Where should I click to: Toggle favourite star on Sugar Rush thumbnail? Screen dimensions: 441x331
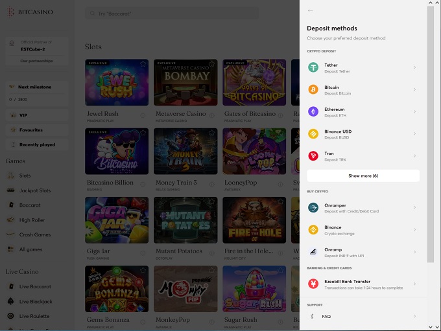tap(280, 270)
